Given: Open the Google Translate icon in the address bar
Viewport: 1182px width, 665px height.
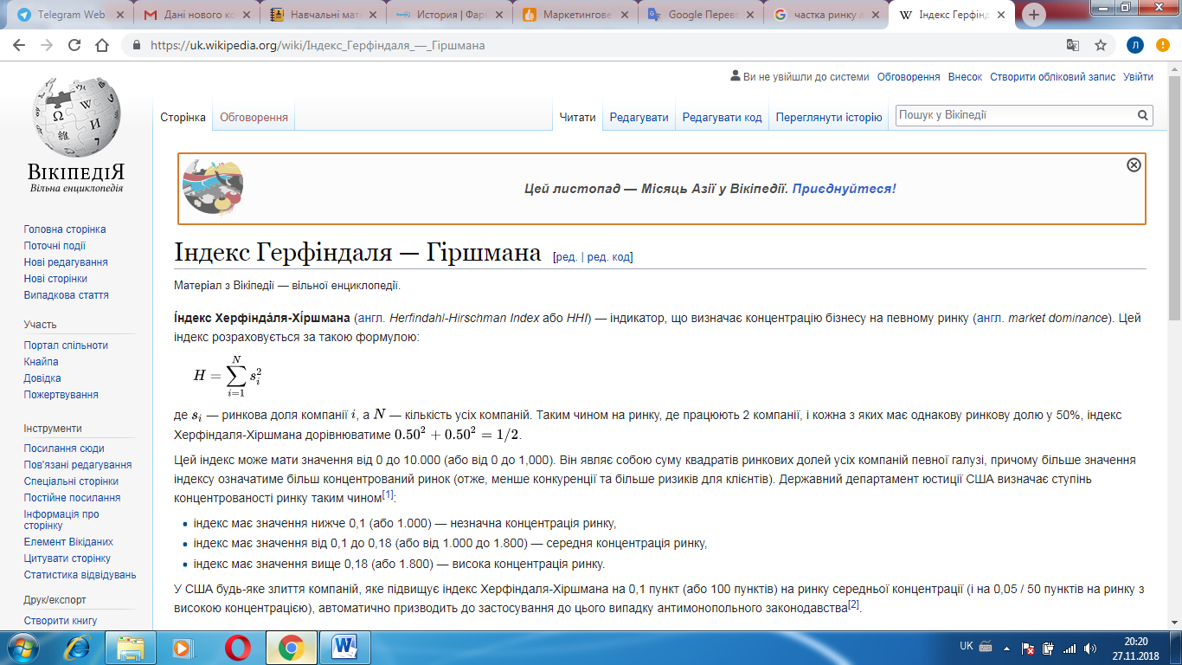Looking at the screenshot, I should click(x=1073, y=45).
